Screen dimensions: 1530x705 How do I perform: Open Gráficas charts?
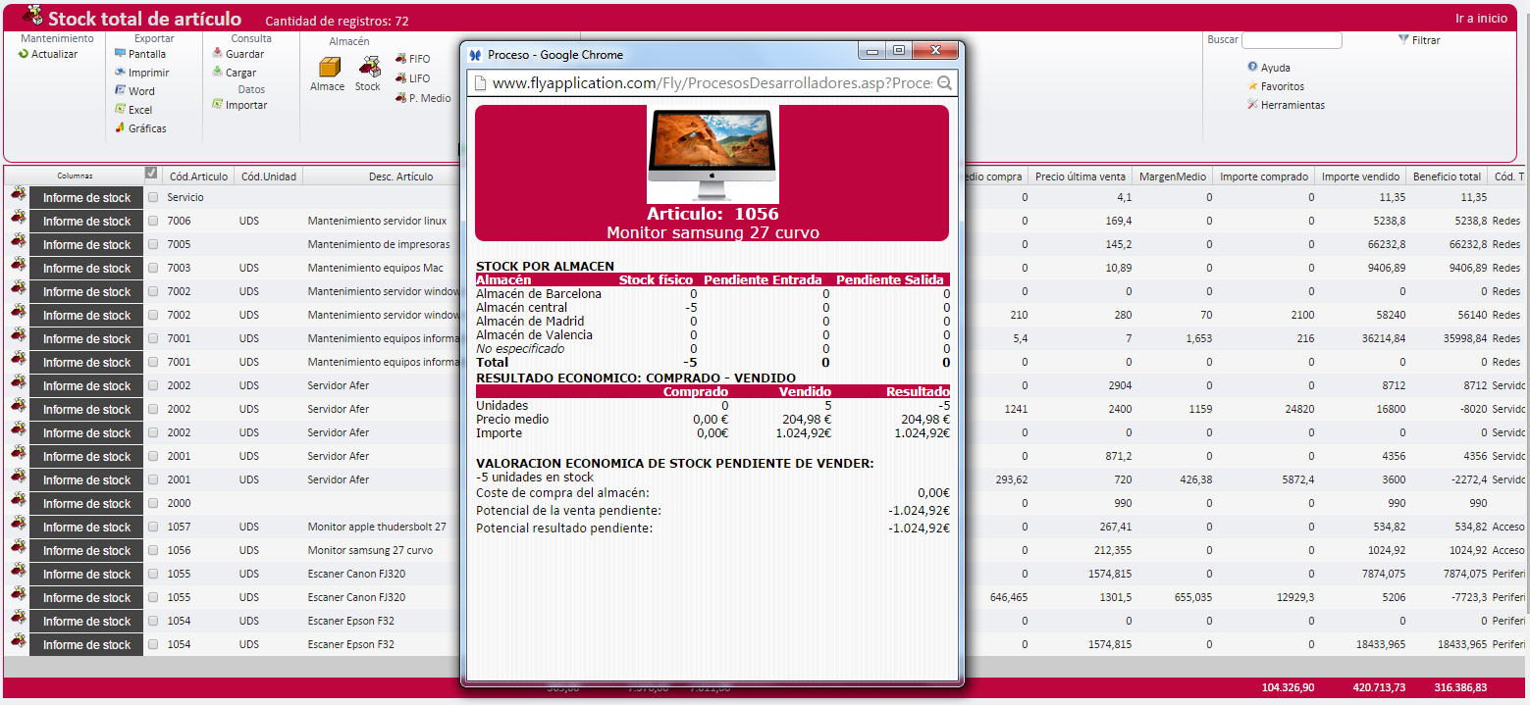pos(146,128)
